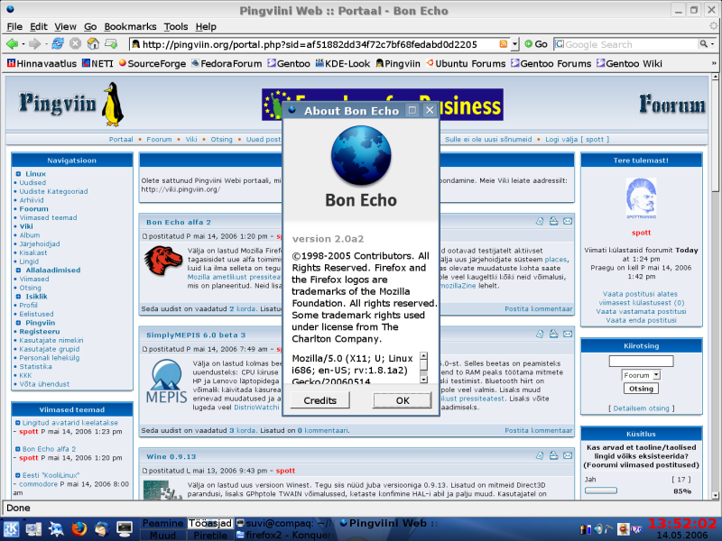Open the KDE K menu on the panel

pos(12,529)
